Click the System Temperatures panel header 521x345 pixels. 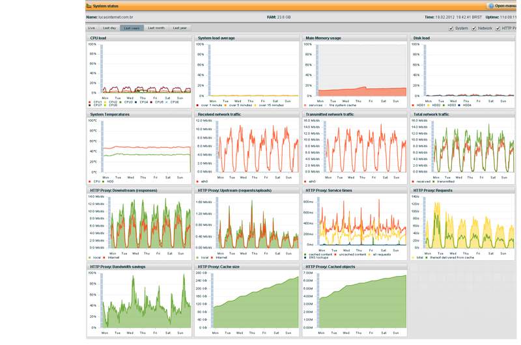coord(139,115)
